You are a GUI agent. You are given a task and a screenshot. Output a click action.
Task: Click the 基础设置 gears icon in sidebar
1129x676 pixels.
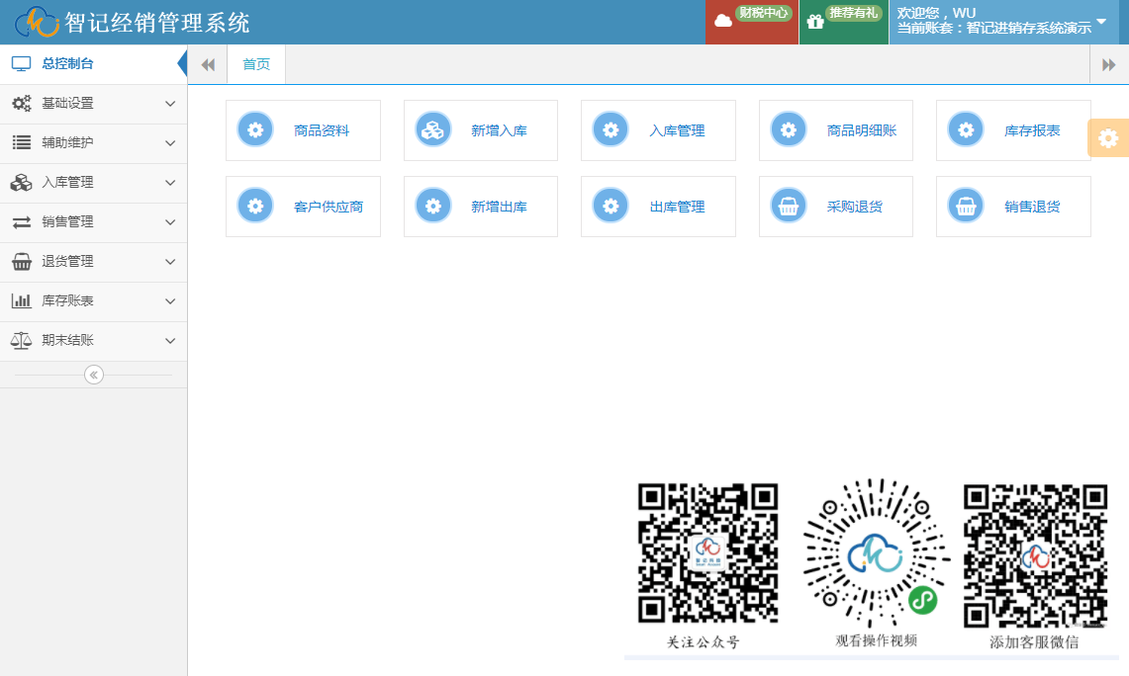22,104
